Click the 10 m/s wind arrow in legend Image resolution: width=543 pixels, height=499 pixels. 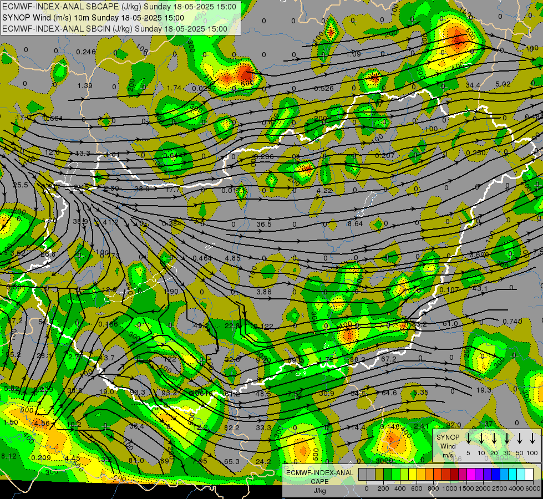(481, 439)
